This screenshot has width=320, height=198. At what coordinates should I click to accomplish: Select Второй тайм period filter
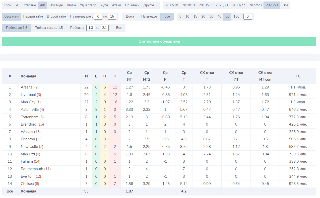click(x=56, y=17)
